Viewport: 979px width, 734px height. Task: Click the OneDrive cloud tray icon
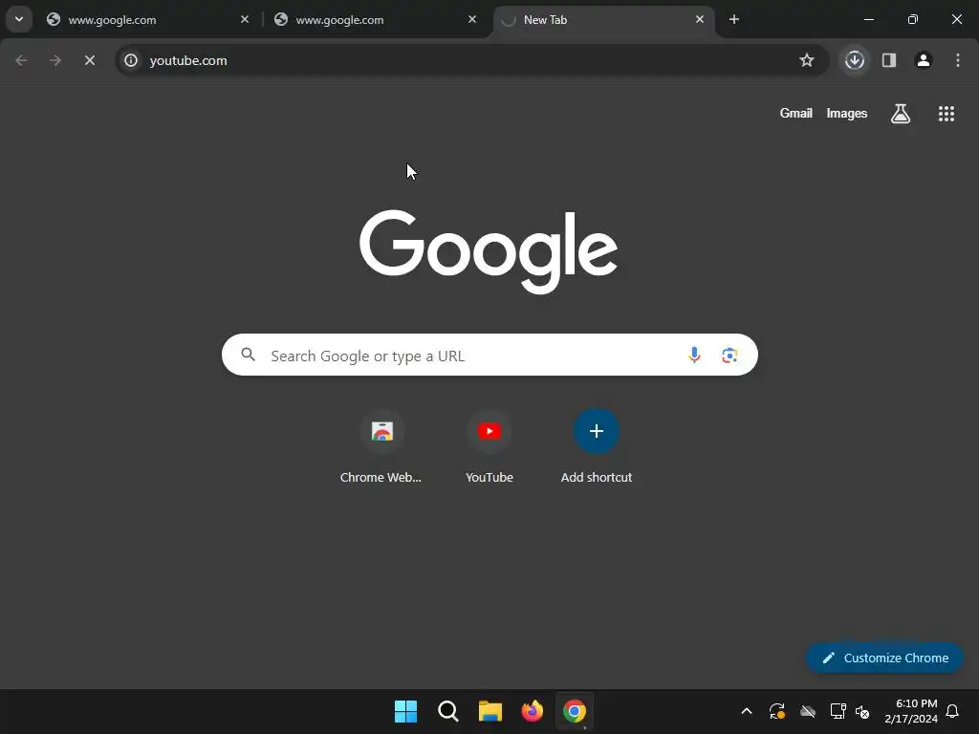(x=808, y=711)
